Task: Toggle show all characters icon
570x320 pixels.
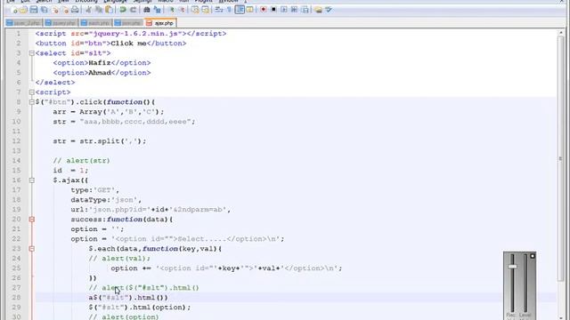Action: pyautogui.click(x=229, y=10)
